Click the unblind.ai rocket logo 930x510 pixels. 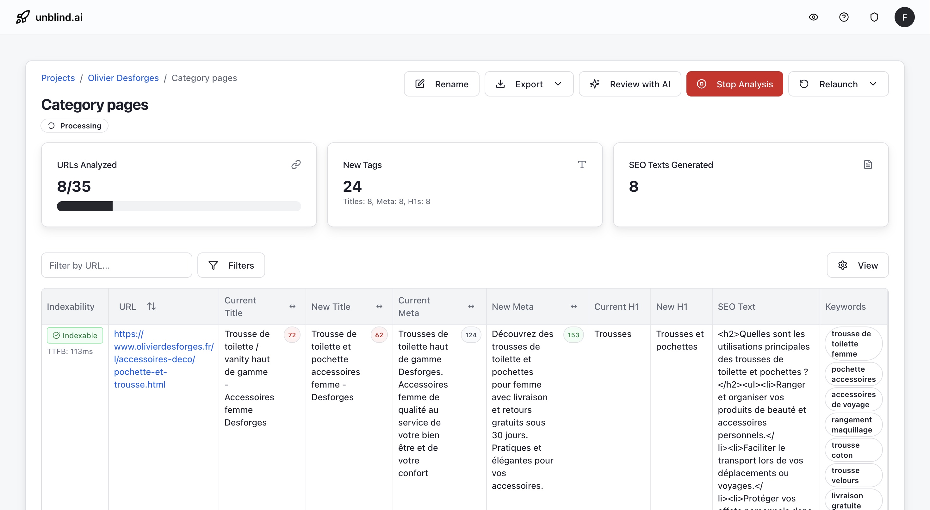[22, 17]
